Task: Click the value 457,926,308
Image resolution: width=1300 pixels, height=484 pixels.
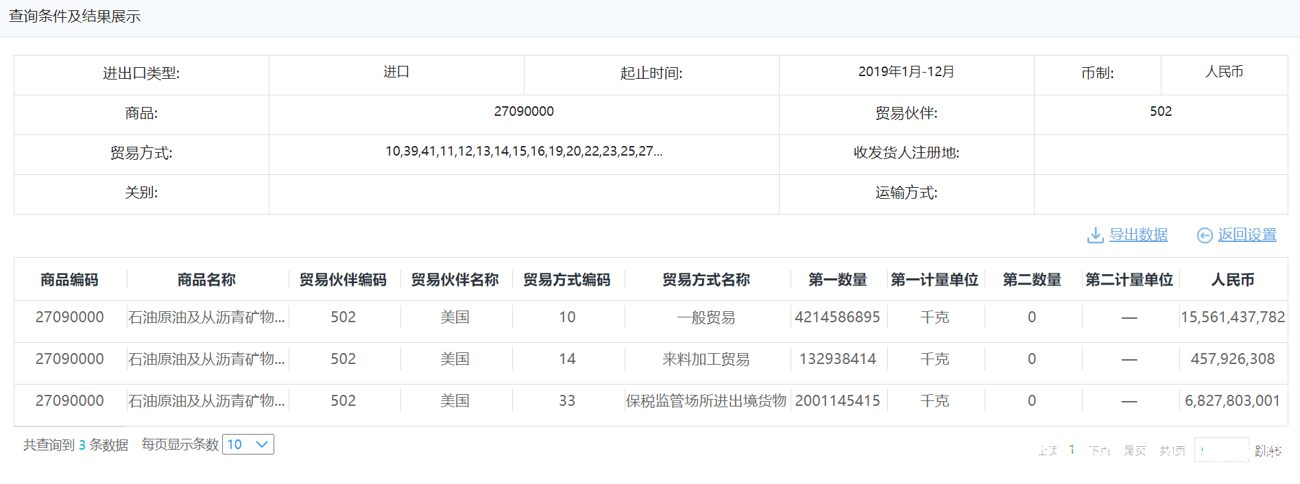Action: pos(1233,359)
